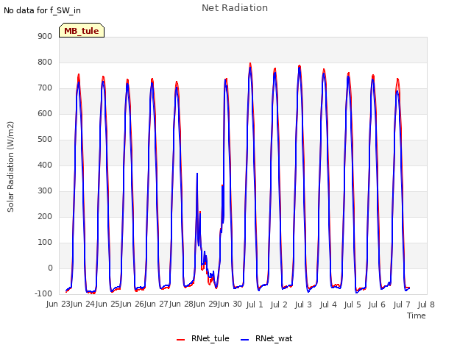Viewport: 471px width, 353px height.
Task: Click the Jul 5 x-axis tick label
Action: pyautogui.click(x=353, y=304)
